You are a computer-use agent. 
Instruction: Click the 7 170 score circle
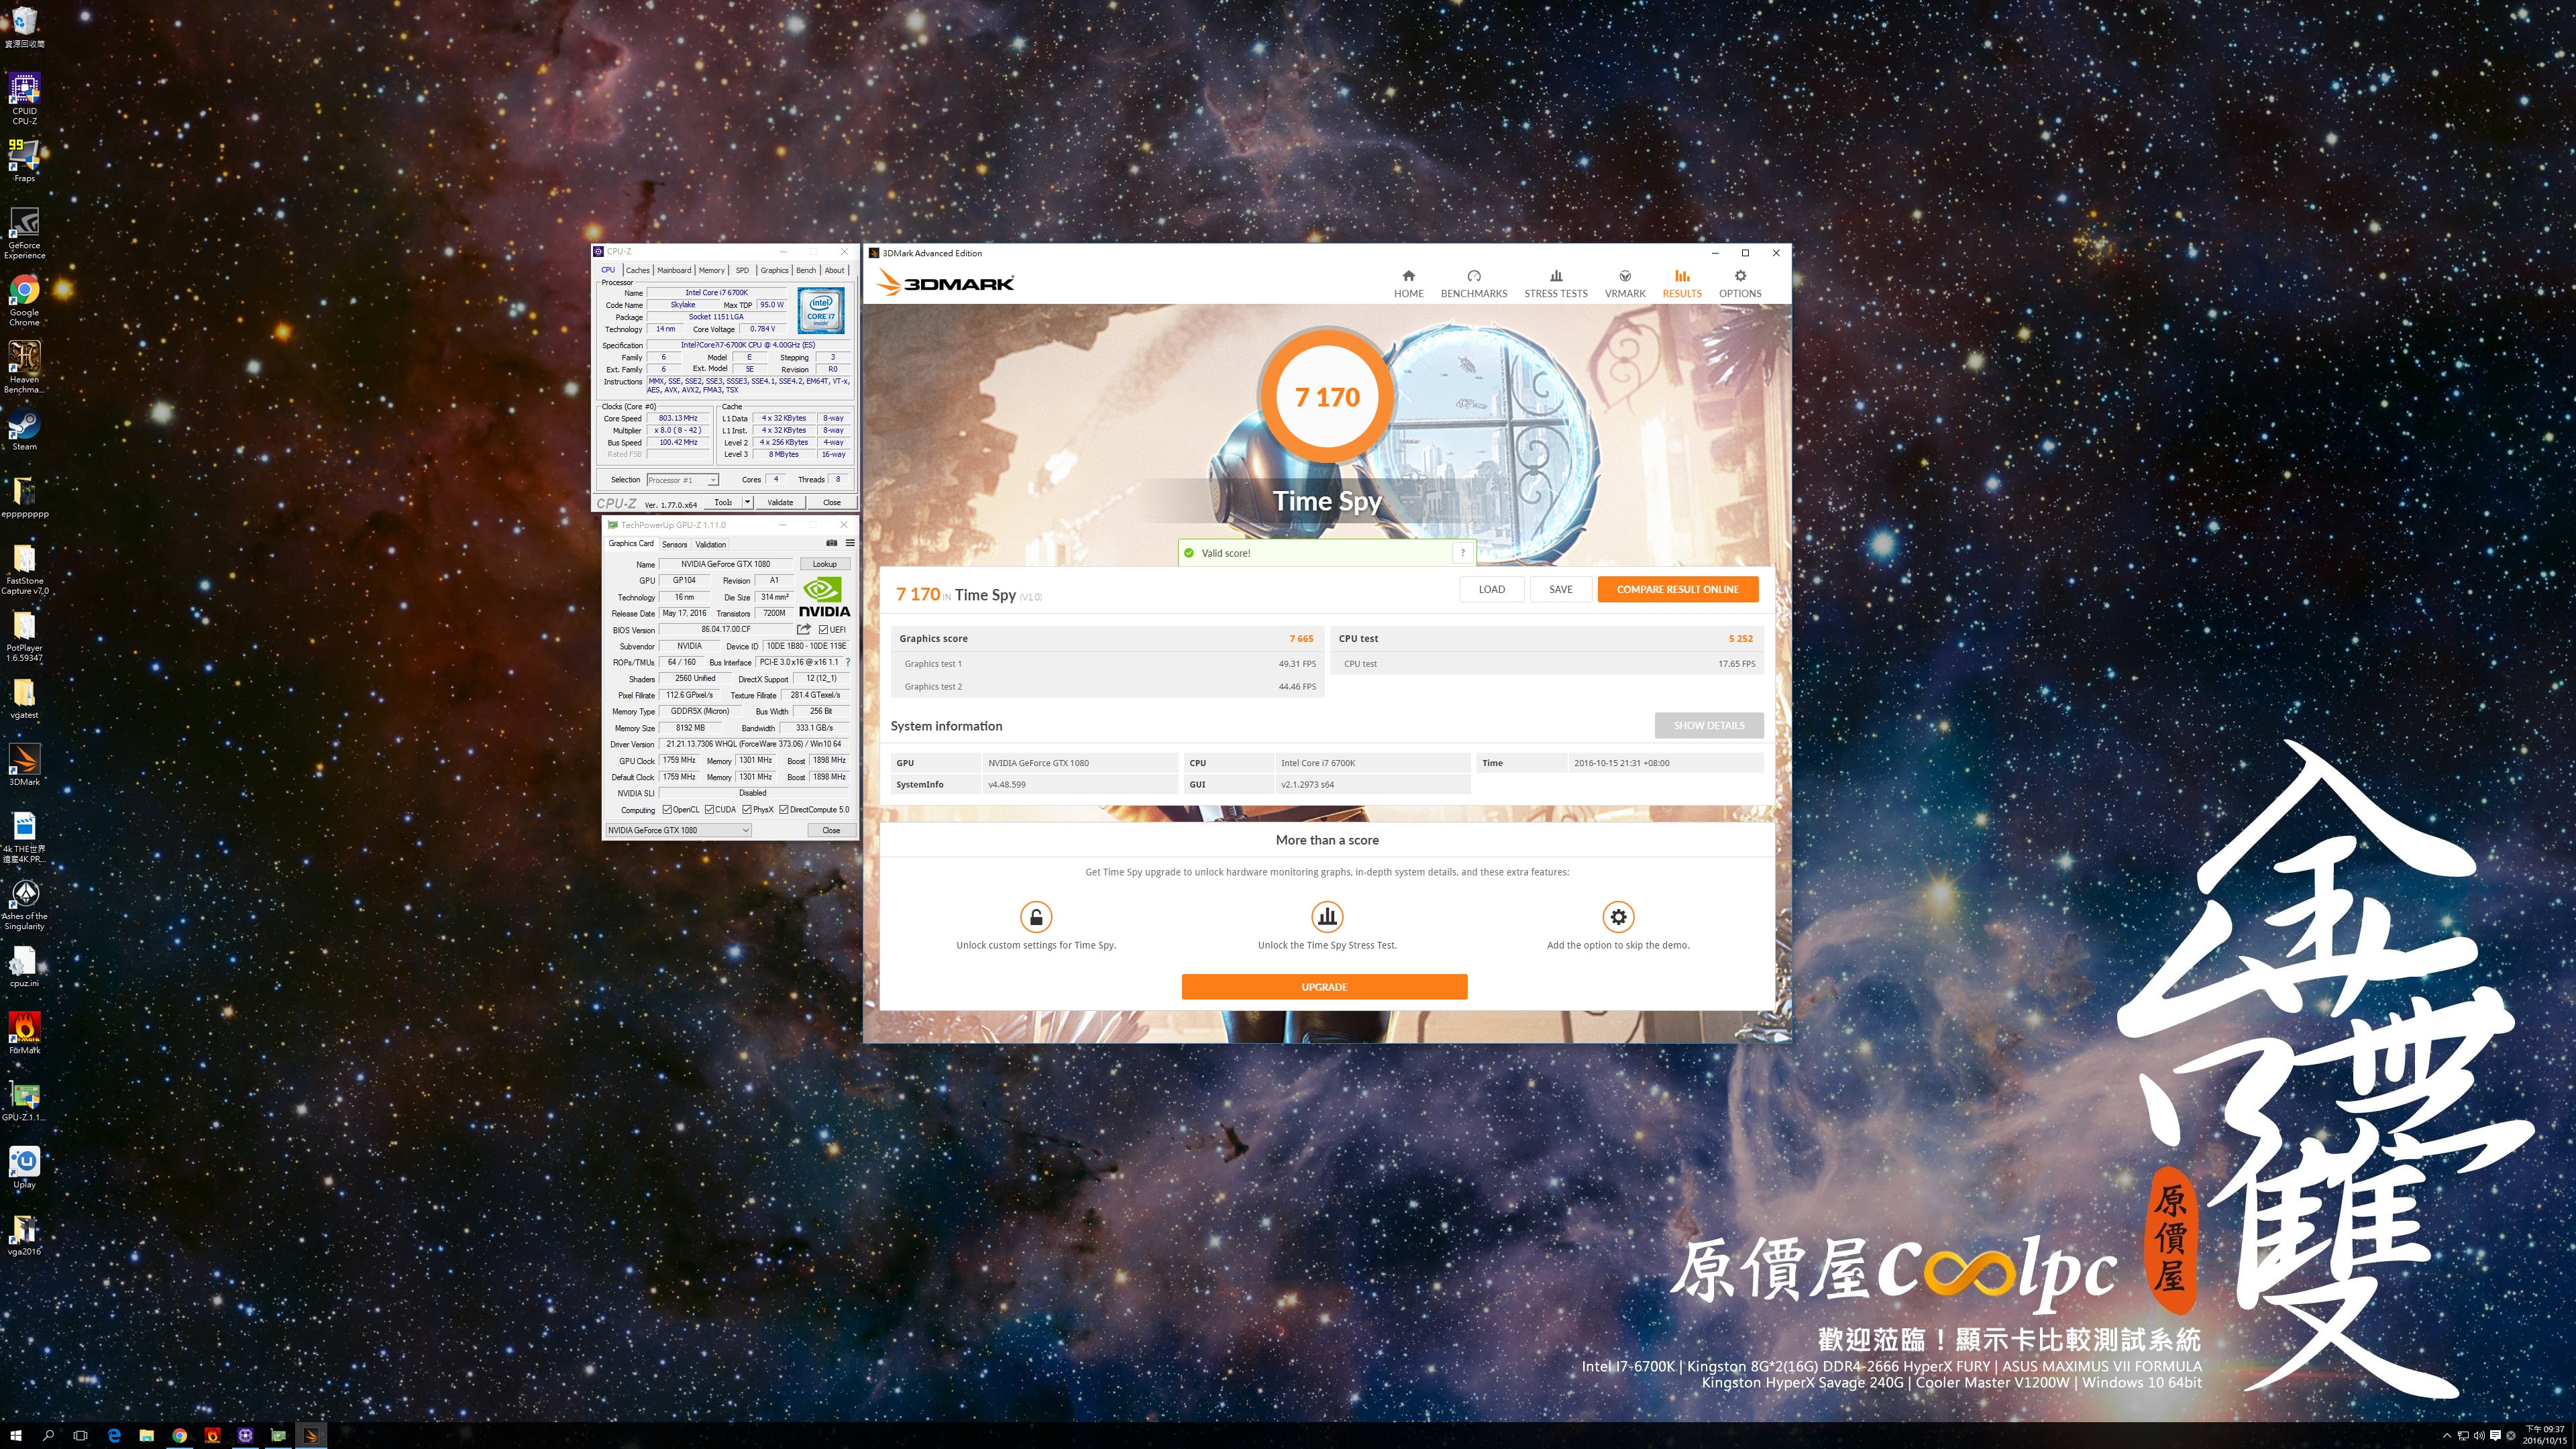pyautogui.click(x=1327, y=397)
